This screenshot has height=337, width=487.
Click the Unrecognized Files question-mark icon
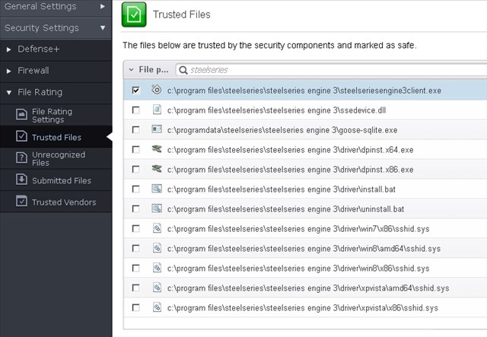tap(21, 157)
